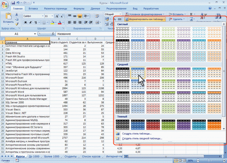Align text to the middle vertically
Image resolution: width=227 pixels, height=163 pixels.
tap(75, 16)
